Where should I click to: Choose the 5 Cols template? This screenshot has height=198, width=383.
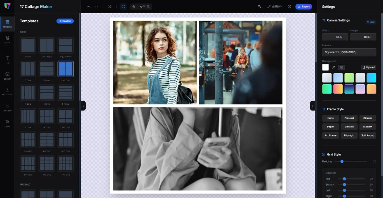tap(28, 116)
